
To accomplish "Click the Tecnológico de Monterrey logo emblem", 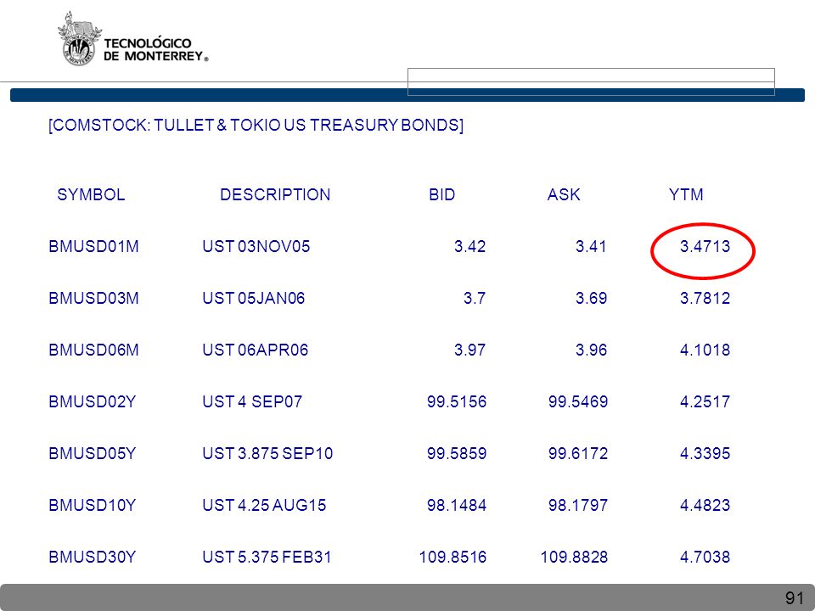I will [x=80, y=38].
